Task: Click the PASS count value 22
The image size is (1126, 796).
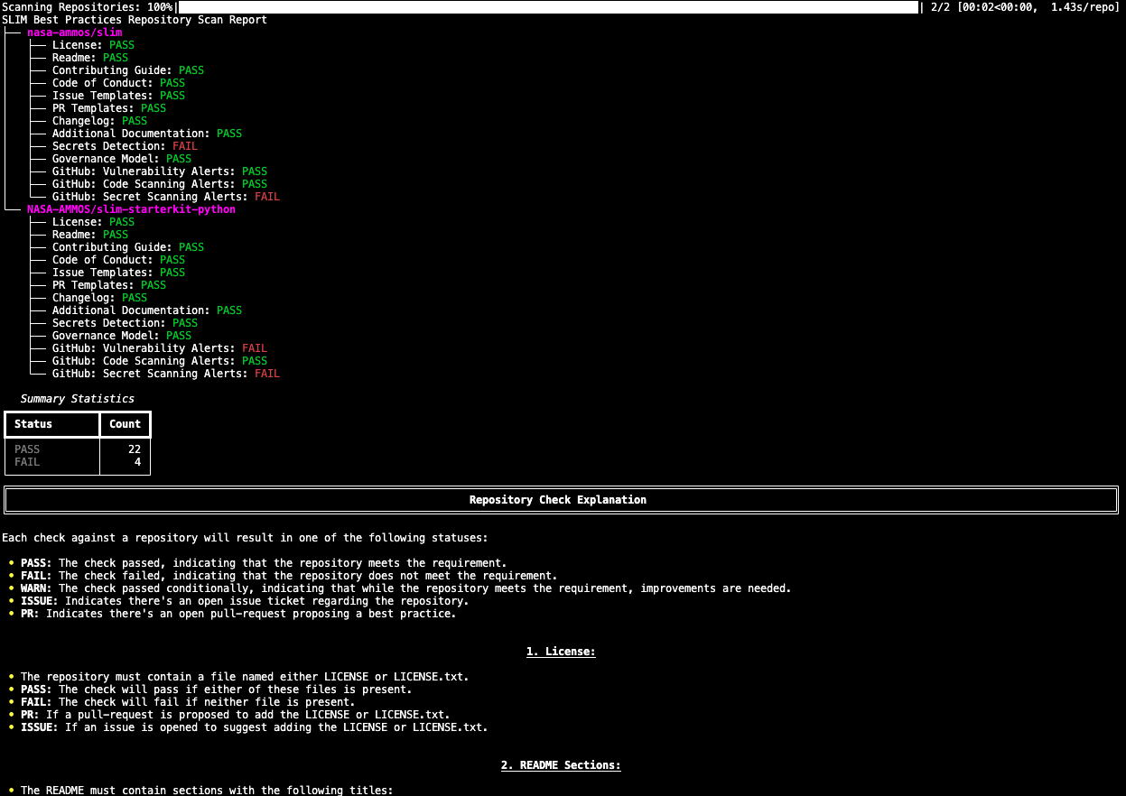Action: pos(135,449)
